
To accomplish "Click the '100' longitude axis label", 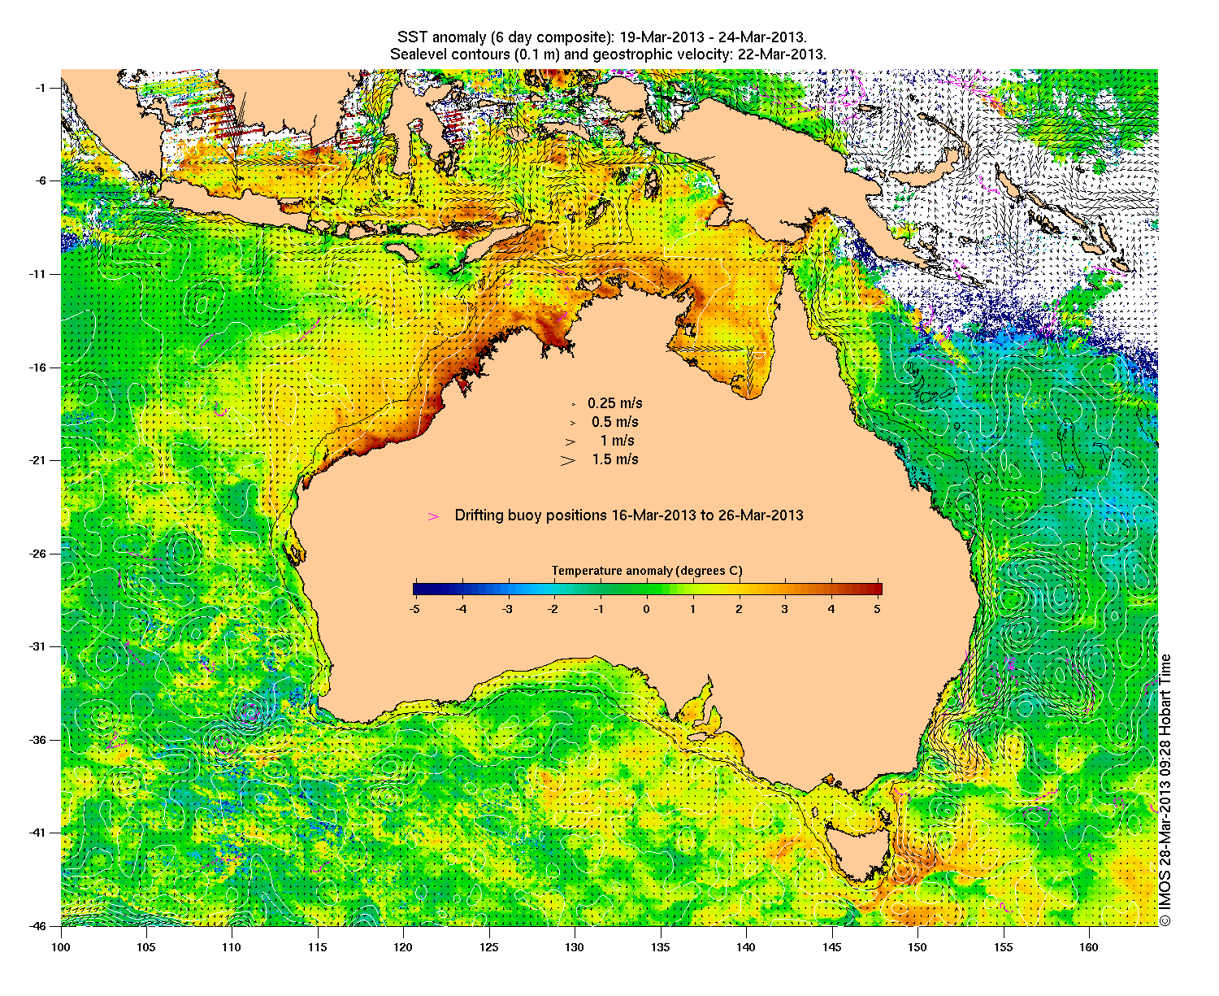I will [61, 946].
